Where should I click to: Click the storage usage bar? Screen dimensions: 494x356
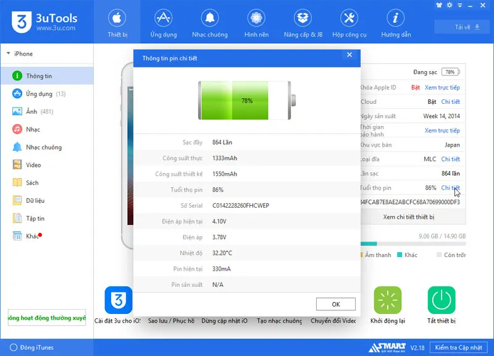click(413, 244)
